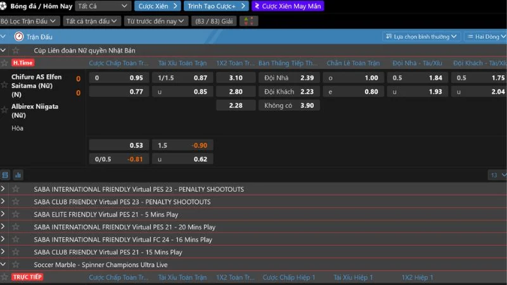
Task: Open Cược Xiên May Mắn
Action: [x=288, y=6]
